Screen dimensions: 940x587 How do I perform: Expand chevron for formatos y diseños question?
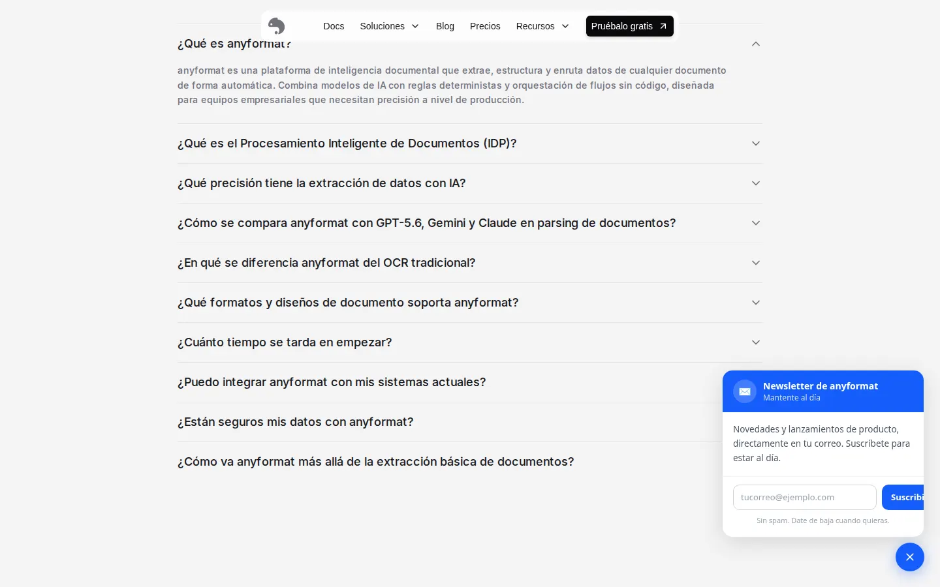pyautogui.click(x=756, y=303)
